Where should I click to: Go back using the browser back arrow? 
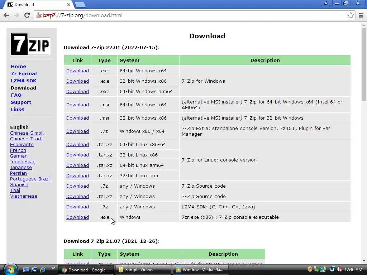[x=6, y=15]
